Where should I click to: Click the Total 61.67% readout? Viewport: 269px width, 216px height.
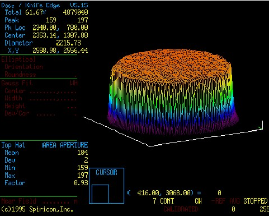click(x=25, y=12)
